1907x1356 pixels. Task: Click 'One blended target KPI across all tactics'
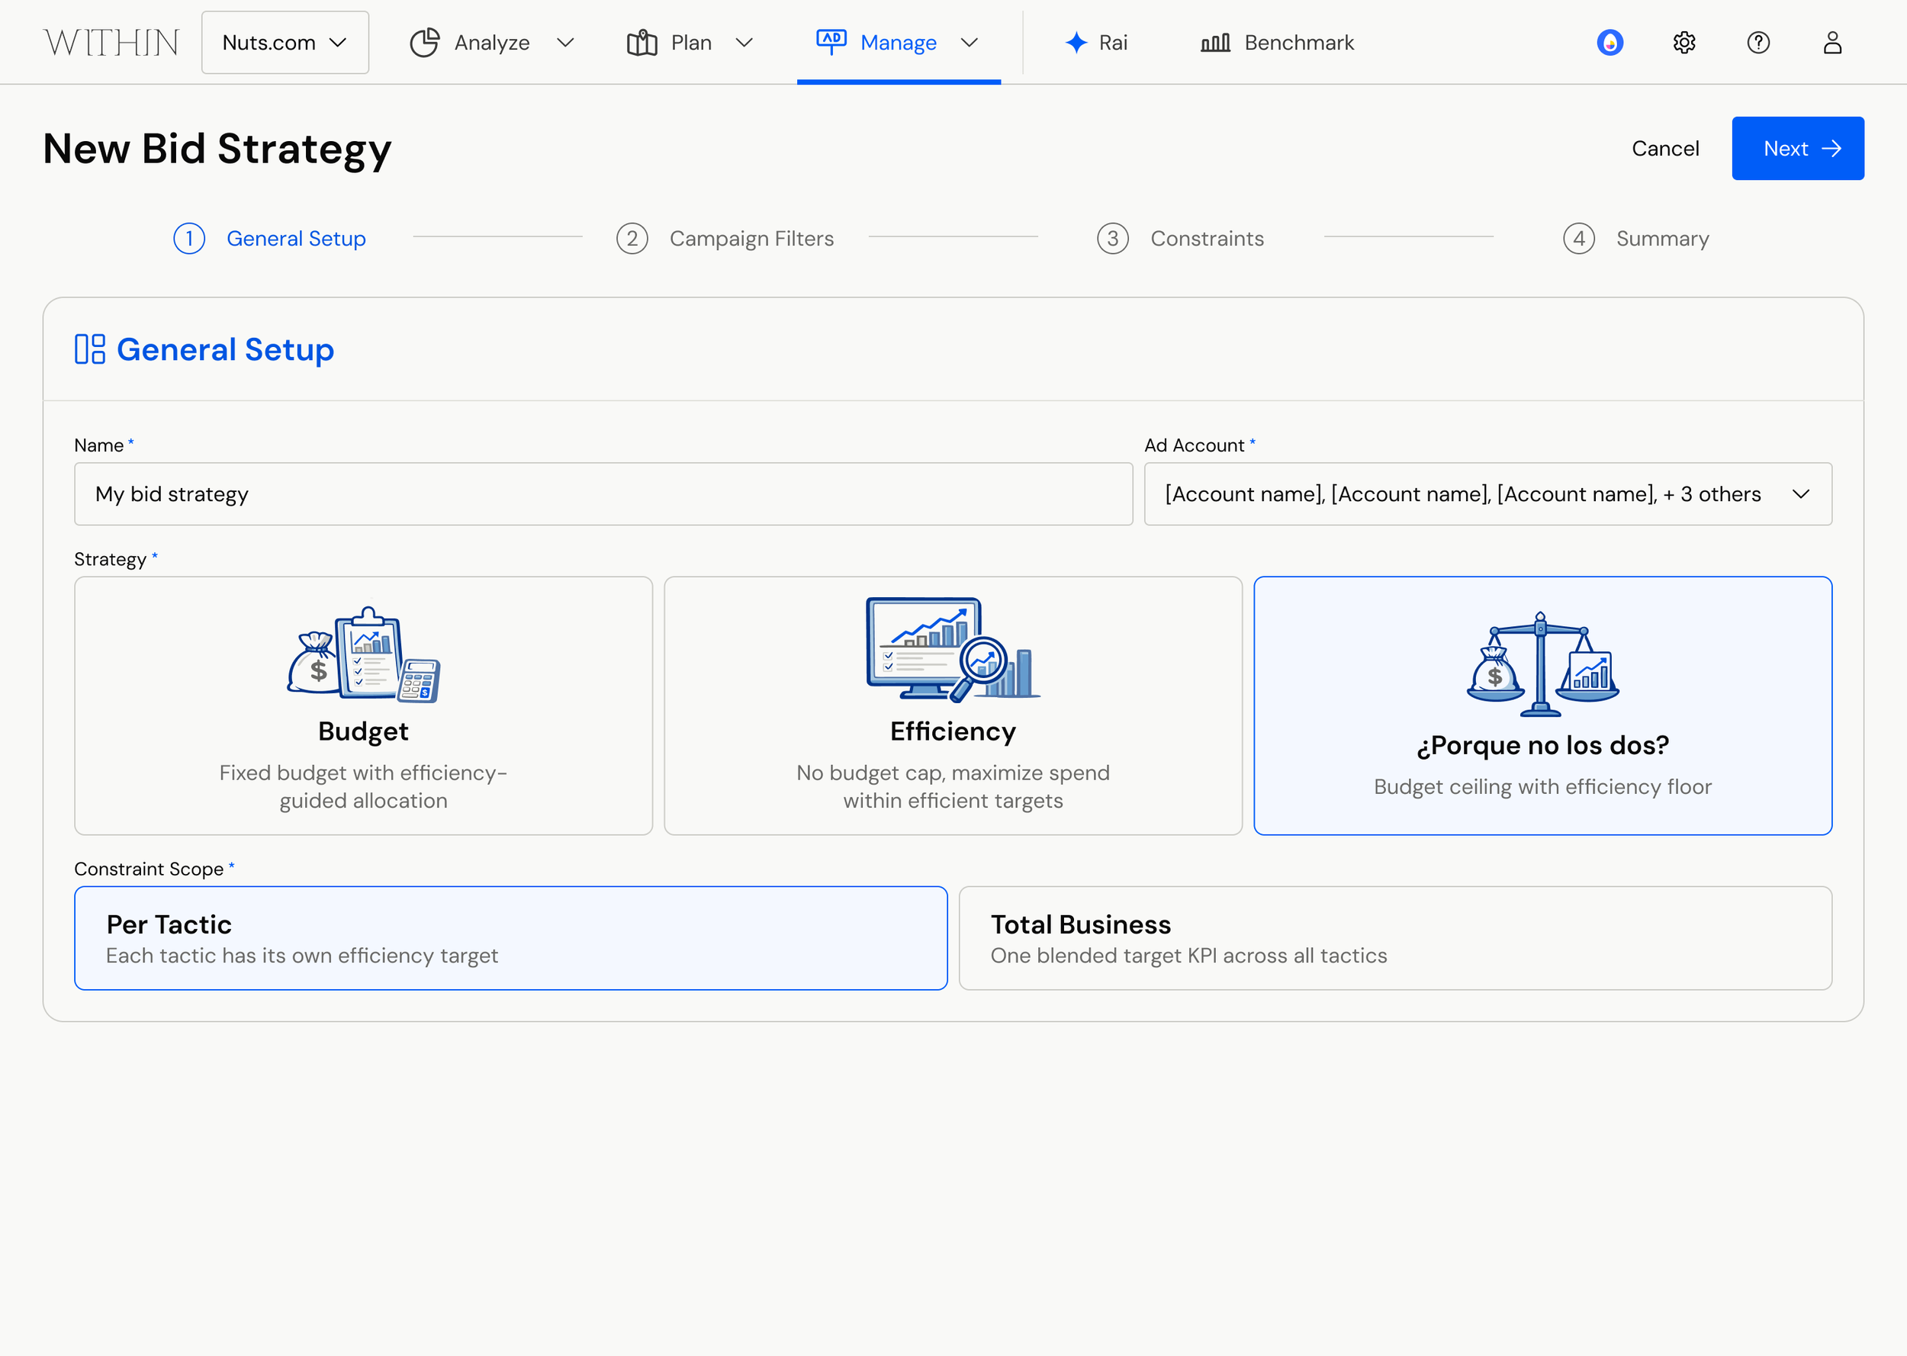(x=1189, y=955)
